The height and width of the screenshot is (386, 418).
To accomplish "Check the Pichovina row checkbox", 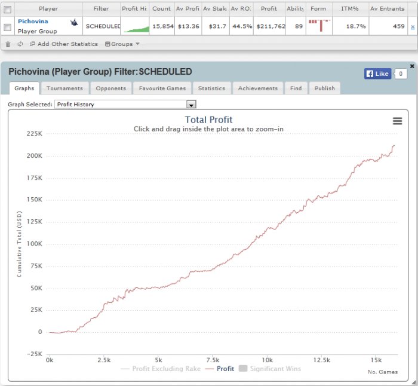I will (8, 27).
